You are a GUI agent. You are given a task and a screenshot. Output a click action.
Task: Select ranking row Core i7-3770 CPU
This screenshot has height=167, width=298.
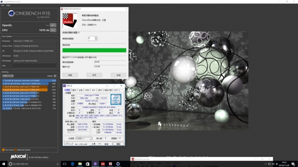(x=29, y=99)
